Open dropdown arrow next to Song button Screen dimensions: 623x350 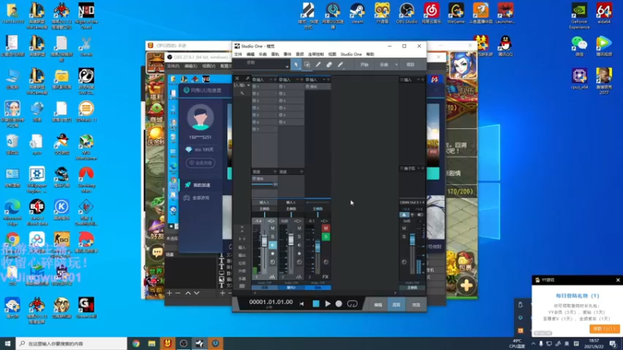coord(396,65)
